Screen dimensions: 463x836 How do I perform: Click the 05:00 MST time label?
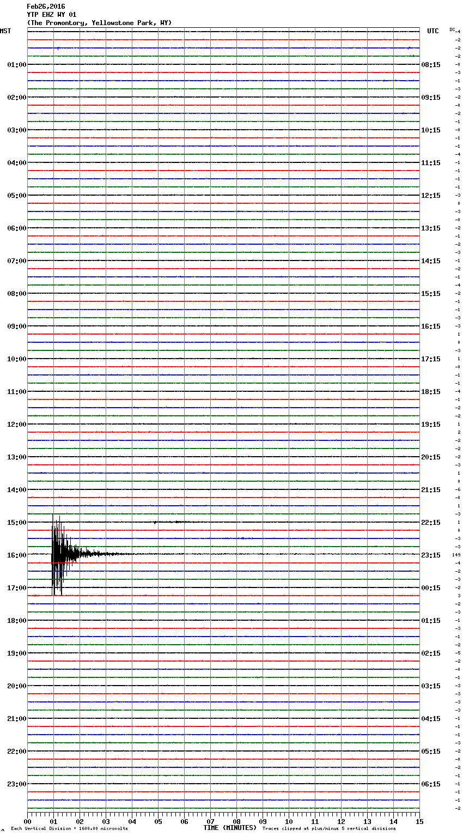point(17,196)
